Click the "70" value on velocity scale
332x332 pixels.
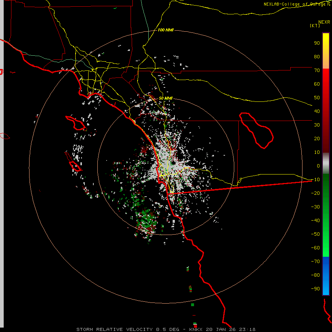point(317,70)
